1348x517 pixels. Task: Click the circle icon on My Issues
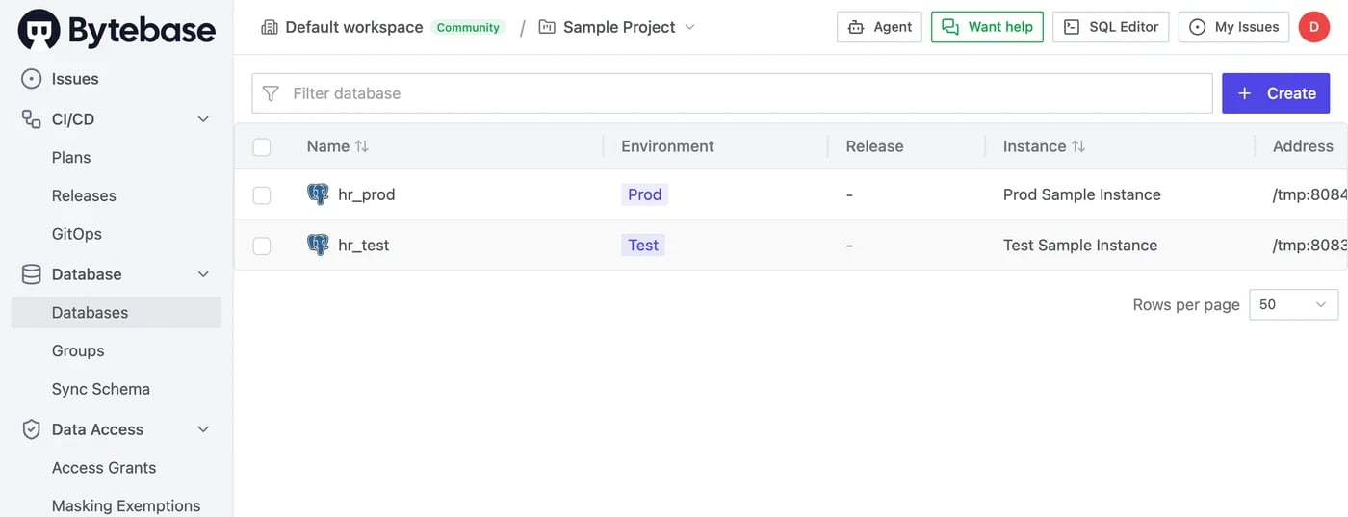coord(1198,27)
